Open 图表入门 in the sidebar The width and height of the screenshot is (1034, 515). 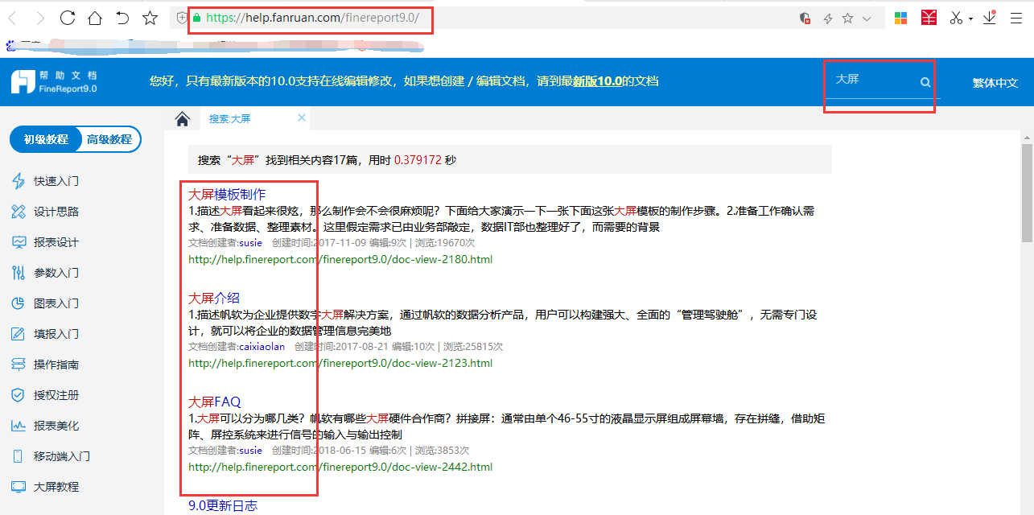pyautogui.click(x=56, y=303)
